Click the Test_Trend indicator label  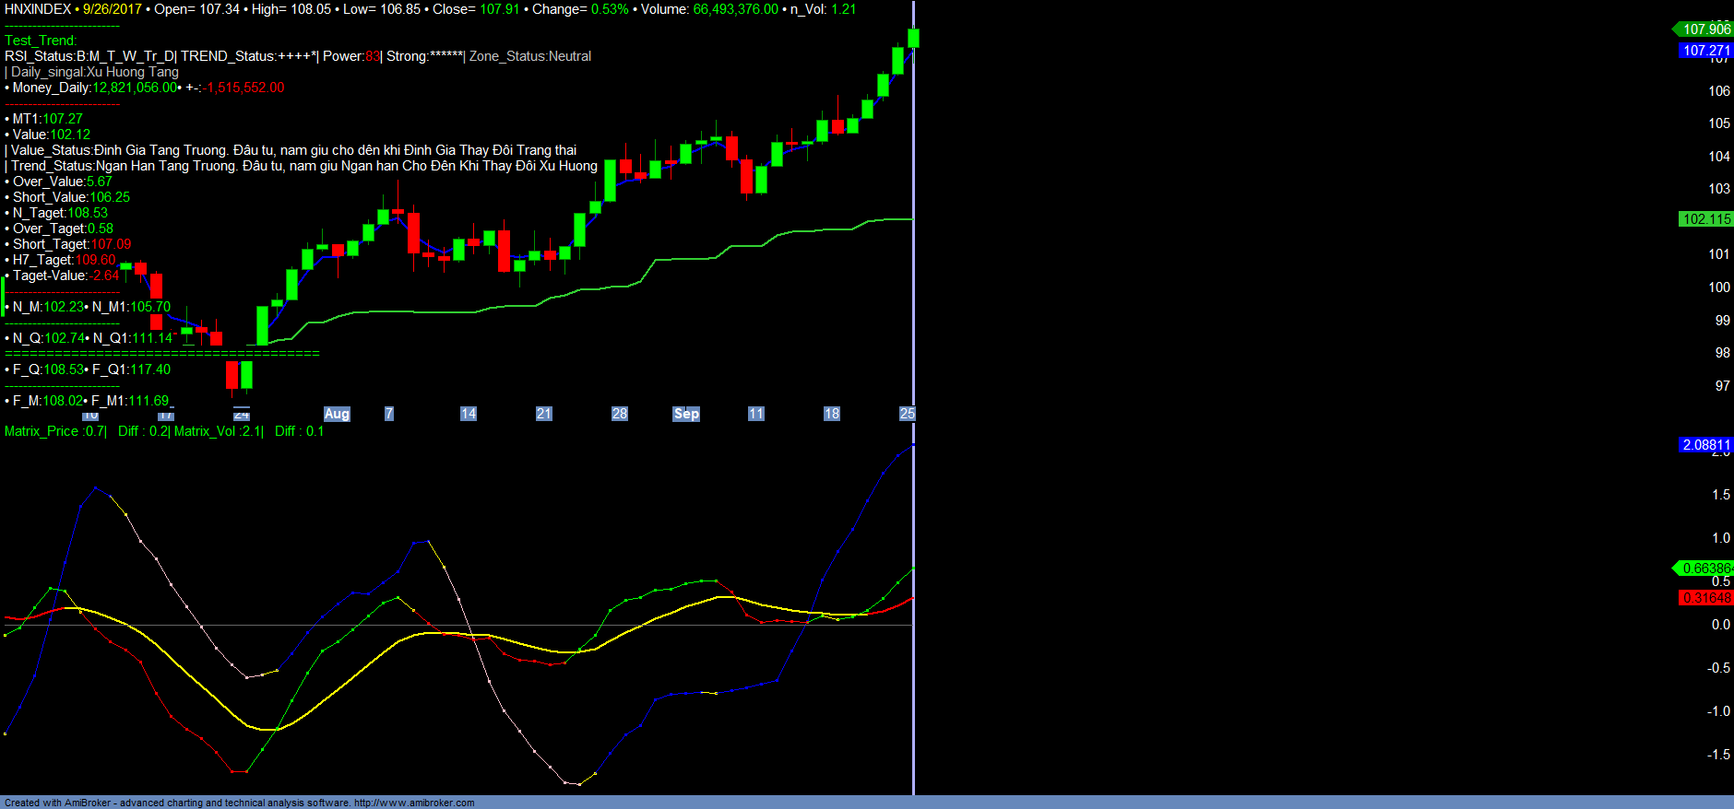41,41
